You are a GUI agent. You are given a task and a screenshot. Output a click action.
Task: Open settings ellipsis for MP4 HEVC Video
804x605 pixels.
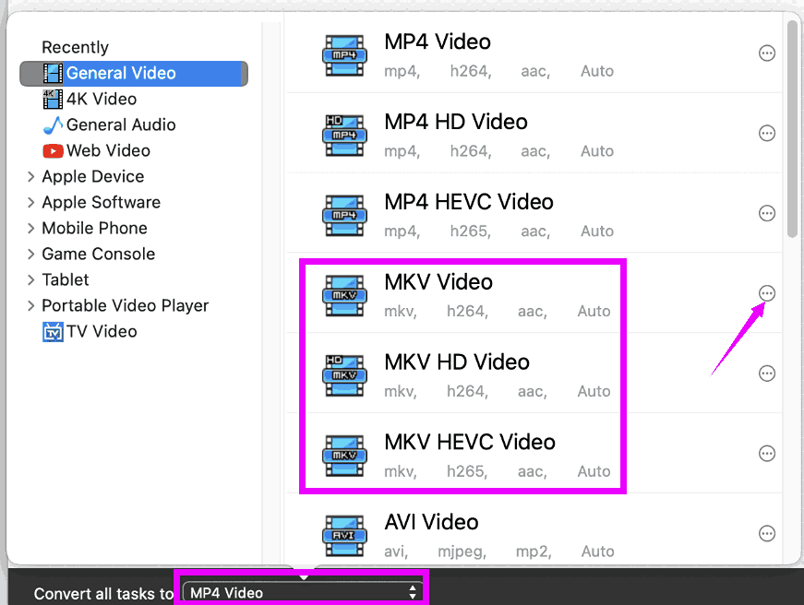(x=766, y=213)
